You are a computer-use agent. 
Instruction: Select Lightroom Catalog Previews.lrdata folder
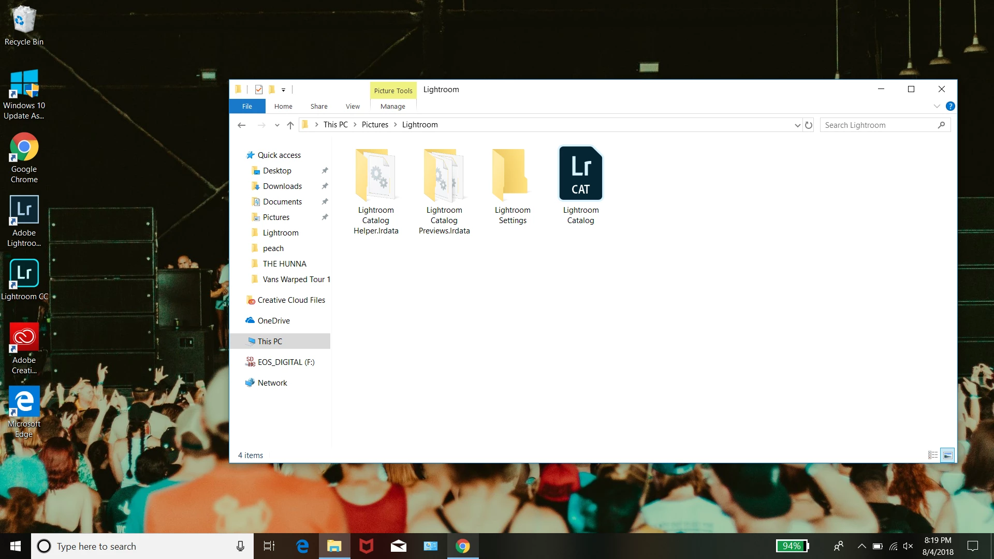pos(444,176)
